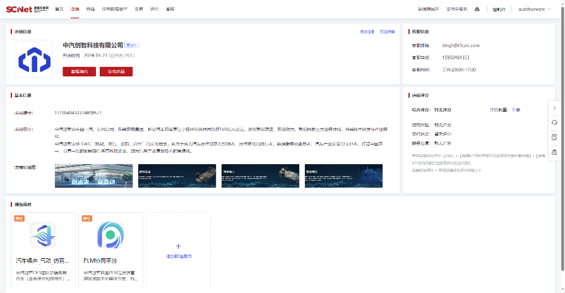Click the 汽车噪声_气动_仿真 product title
Viewport: 565px width, 293px height.
(42, 261)
